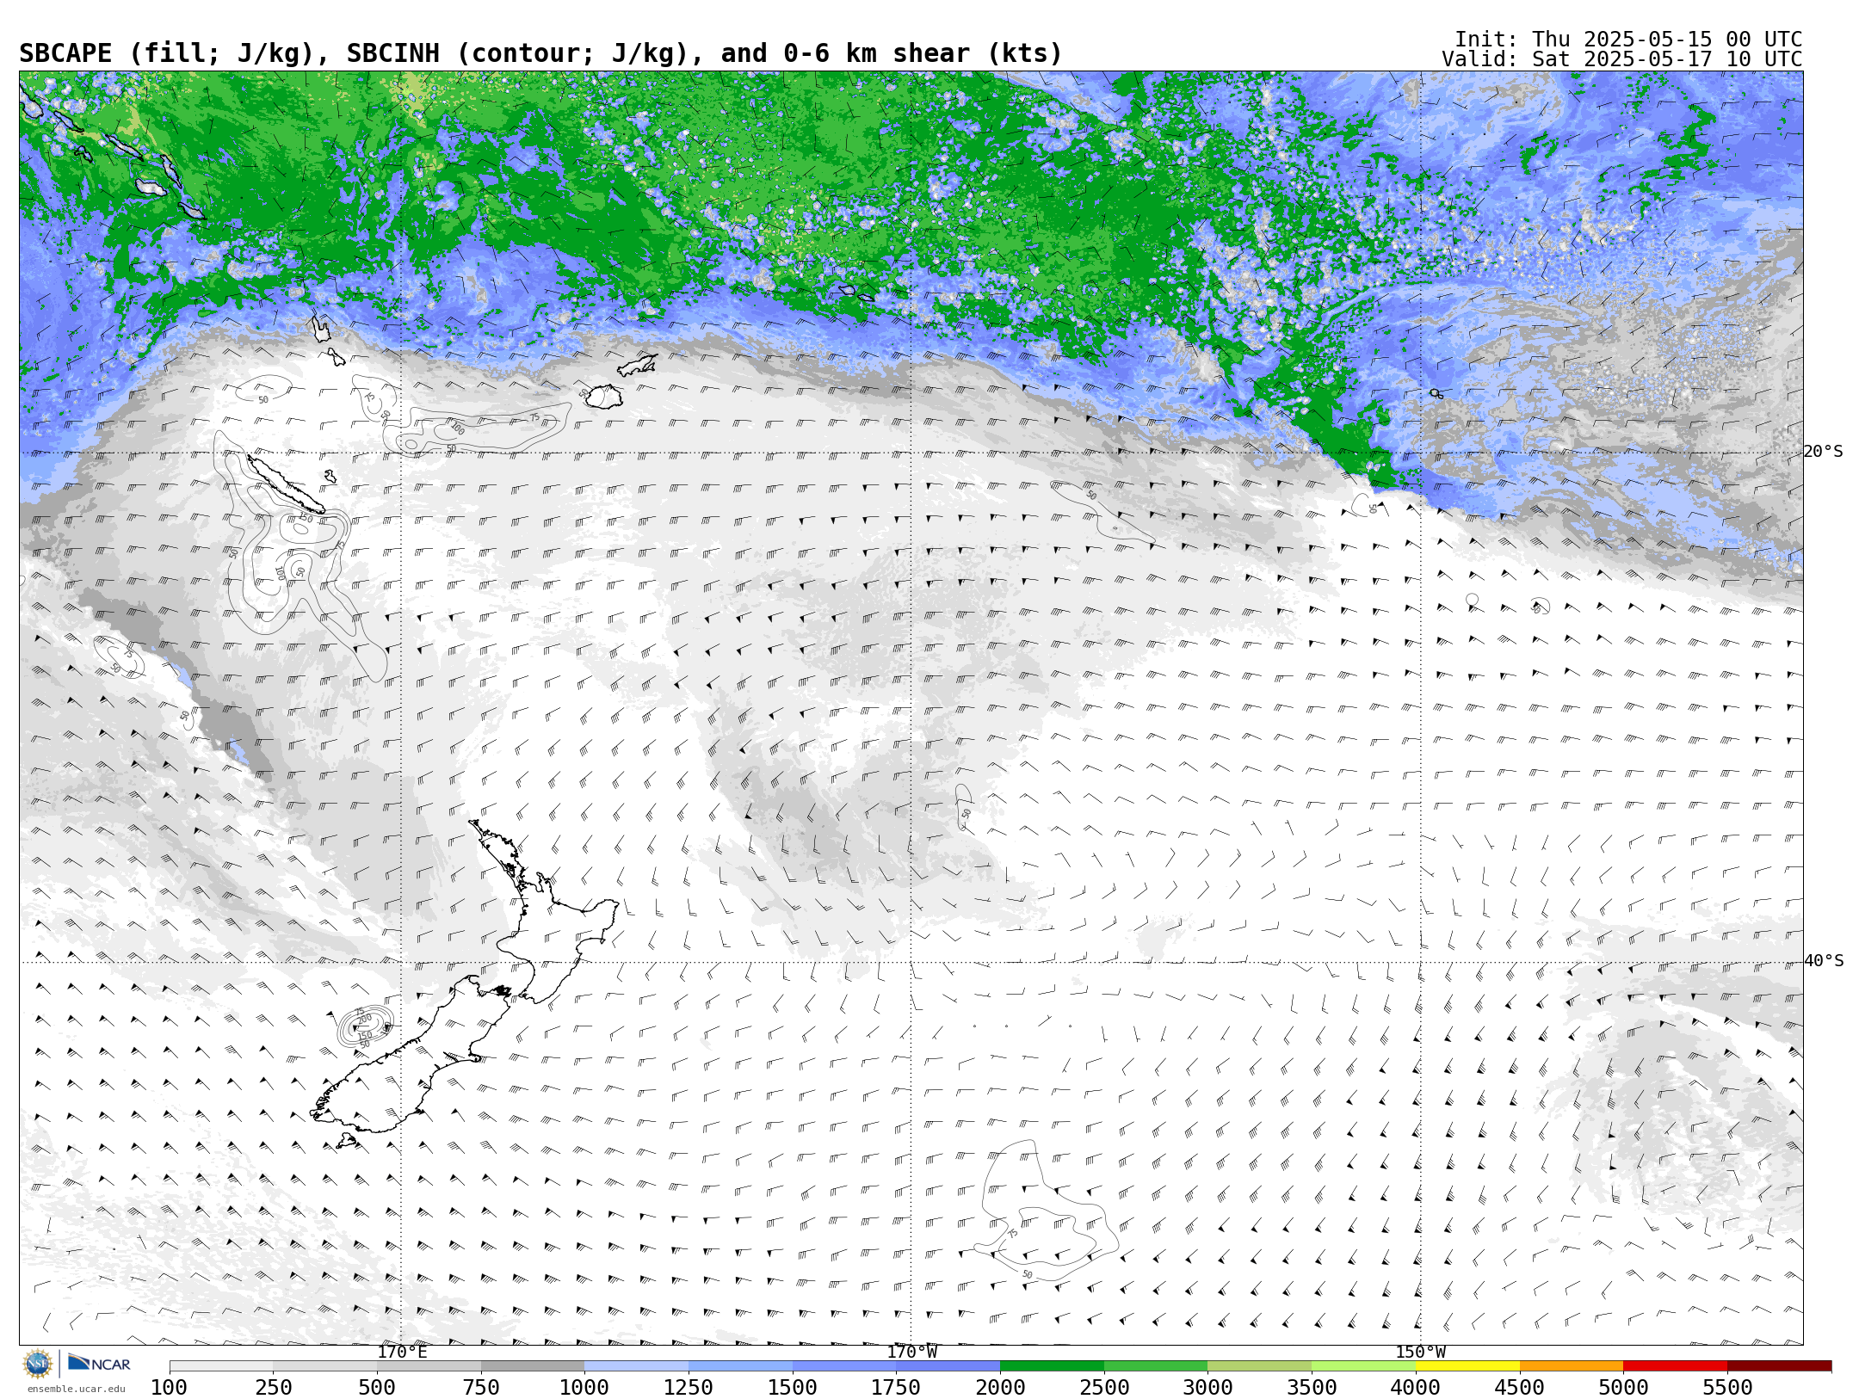Click the colorbar label 1000
This screenshot has height=1399, width=1859.
pos(585,1387)
